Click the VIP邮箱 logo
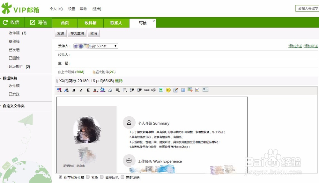319x183 pixels. pyautogui.click(x=20, y=9)
